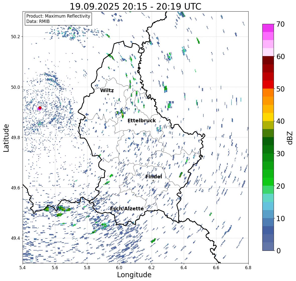Select the Esch/Alzette city label
This screenshot has width=296, height=281.
[127, 209]
